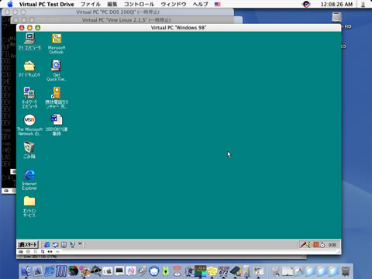Screen dimensions: 372x279
Task: Open the hard disk icon on the Mac desktop
Action: tap(337, 18)
